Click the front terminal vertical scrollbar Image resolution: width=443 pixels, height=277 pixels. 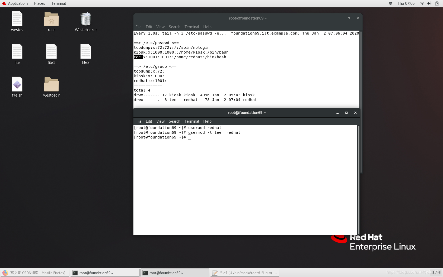(358, 180)
